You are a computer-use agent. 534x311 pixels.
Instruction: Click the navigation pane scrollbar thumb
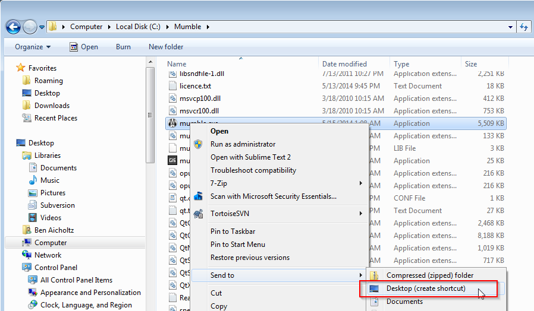150,115
